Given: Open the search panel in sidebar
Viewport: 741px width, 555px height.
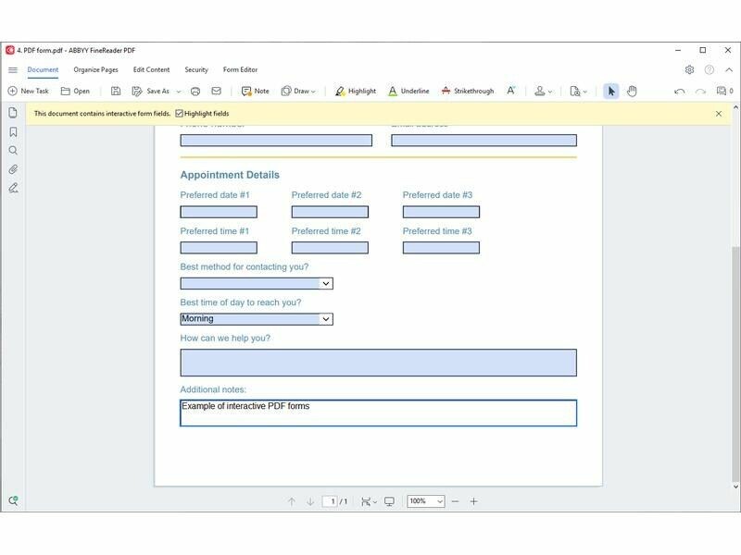Looking at the screenshot, I should pos(13,150).
